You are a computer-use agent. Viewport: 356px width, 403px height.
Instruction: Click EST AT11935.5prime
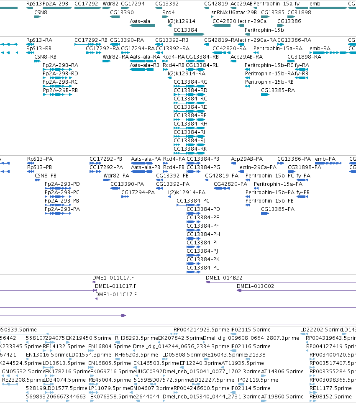click(243, 363)
